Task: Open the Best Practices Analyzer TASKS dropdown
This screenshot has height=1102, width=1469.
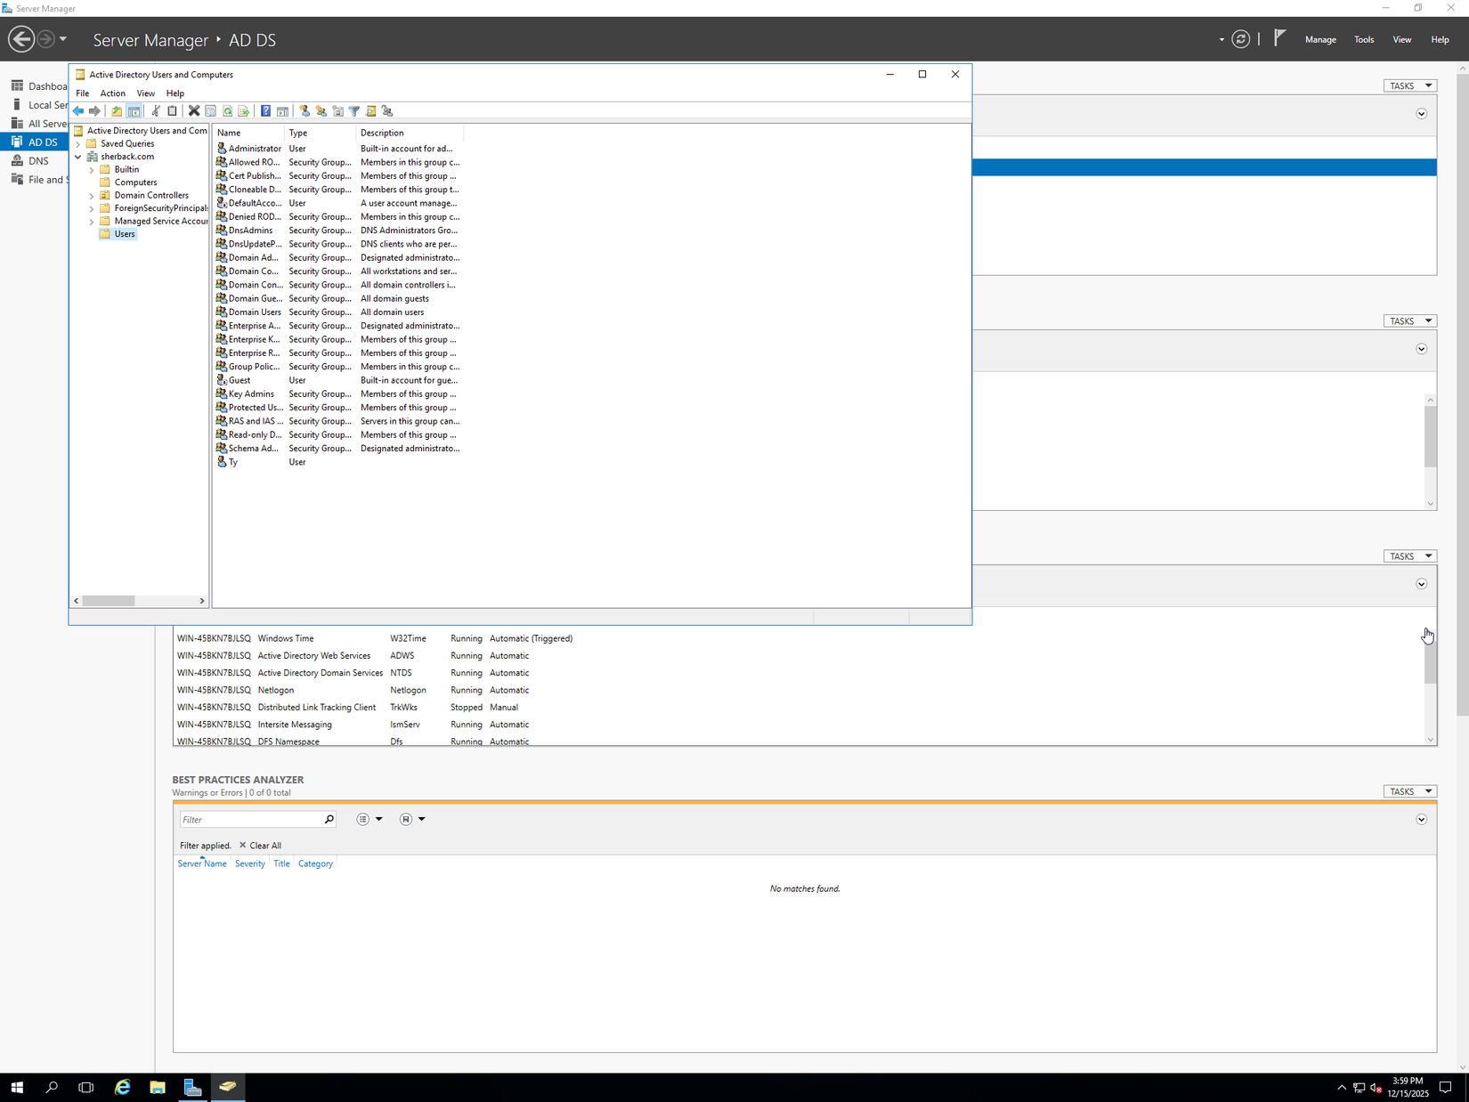Action: 1410,790
